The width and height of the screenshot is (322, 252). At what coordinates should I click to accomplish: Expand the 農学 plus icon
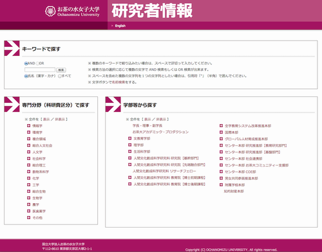click(x=28, y=204)
